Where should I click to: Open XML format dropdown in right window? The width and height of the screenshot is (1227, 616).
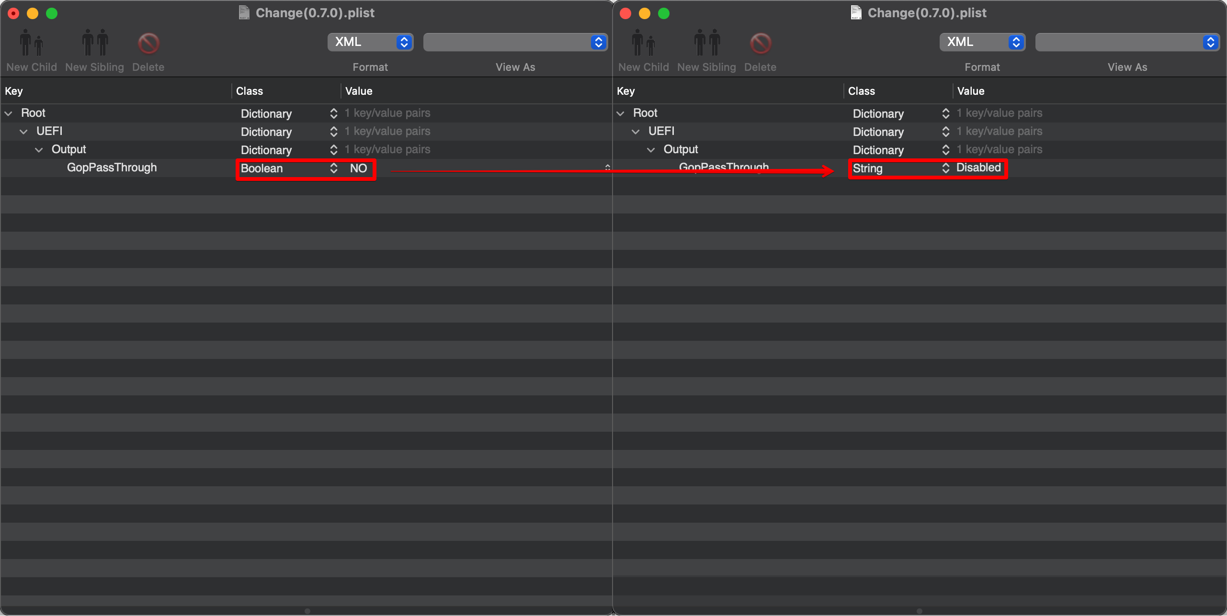tap(982, 42)
